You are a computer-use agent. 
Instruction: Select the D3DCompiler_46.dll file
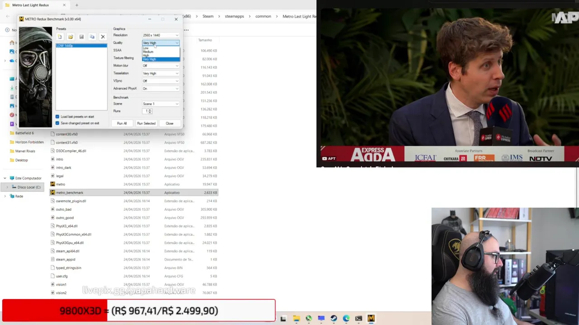71,151
